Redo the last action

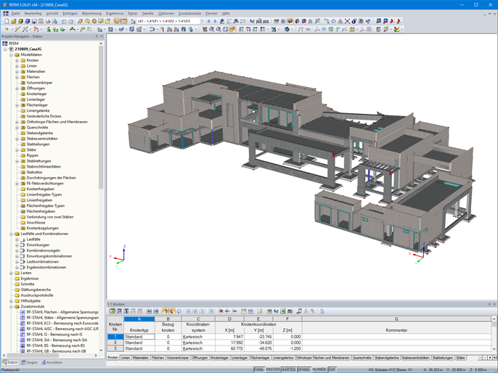point(71,21)
